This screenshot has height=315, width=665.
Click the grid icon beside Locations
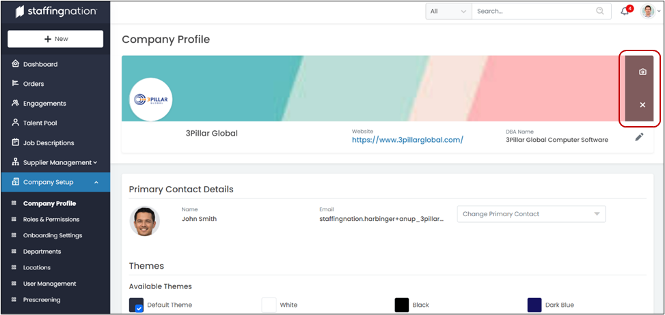[x=14, y=268]
